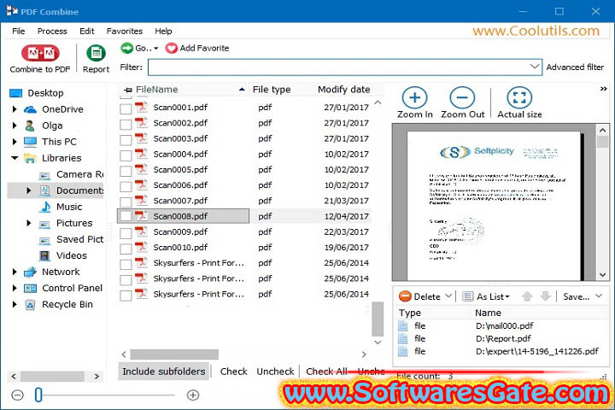Check the Scan0001.pdf checkbox
The width and height of the screenshot is (615, 410).
126,108
